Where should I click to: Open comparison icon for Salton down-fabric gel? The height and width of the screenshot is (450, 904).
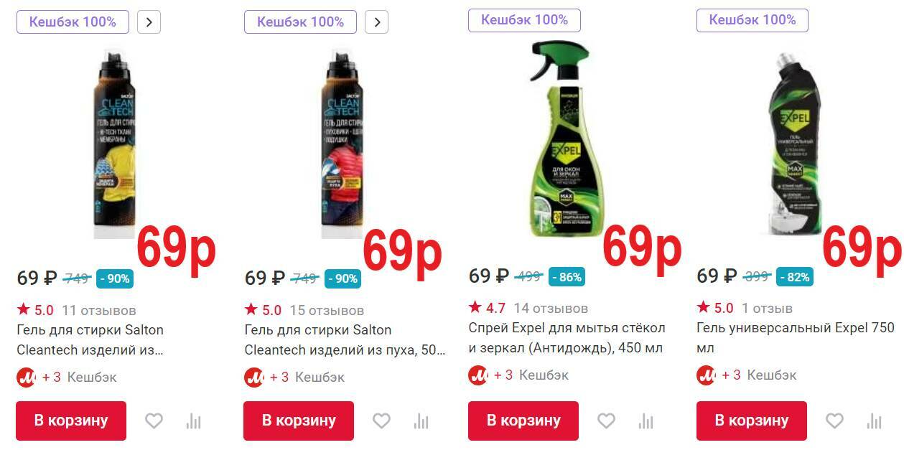point(421,421)
